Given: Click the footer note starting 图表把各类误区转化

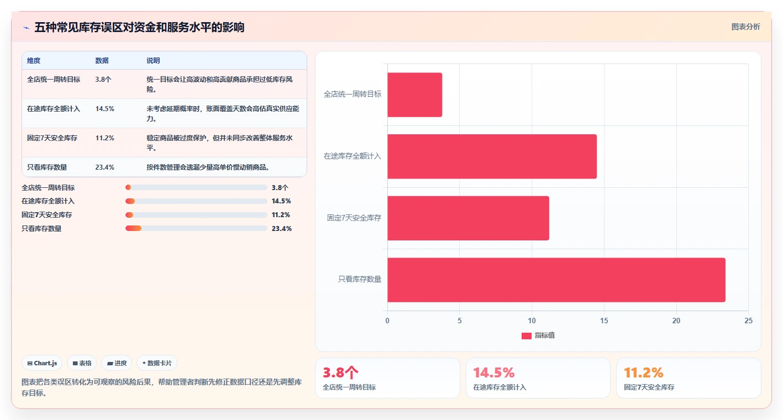Looking at the screenshot, I should click(x=162, y=387).
